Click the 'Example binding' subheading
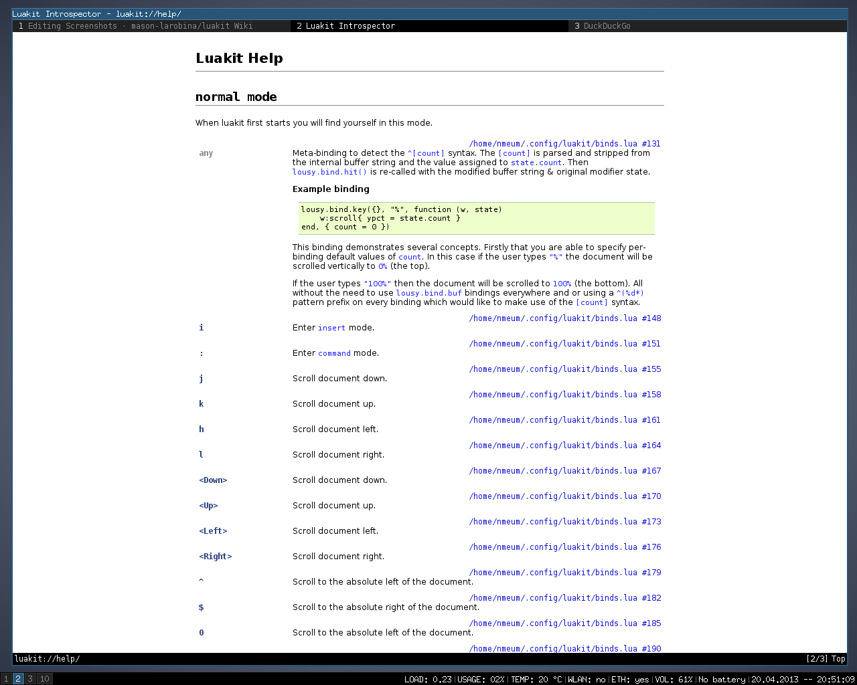This screenshot has width=857, height=685. pyautogui.click(x=331, y=189)
